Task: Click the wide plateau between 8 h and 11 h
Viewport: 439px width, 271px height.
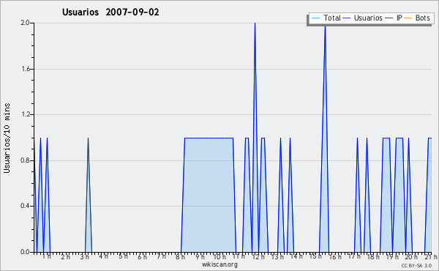Action: tap(209, 195)
